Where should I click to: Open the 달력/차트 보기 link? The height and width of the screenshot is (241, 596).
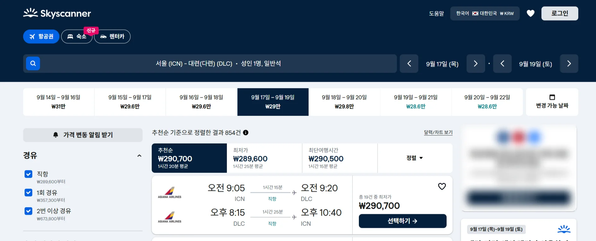coord(438,132)
